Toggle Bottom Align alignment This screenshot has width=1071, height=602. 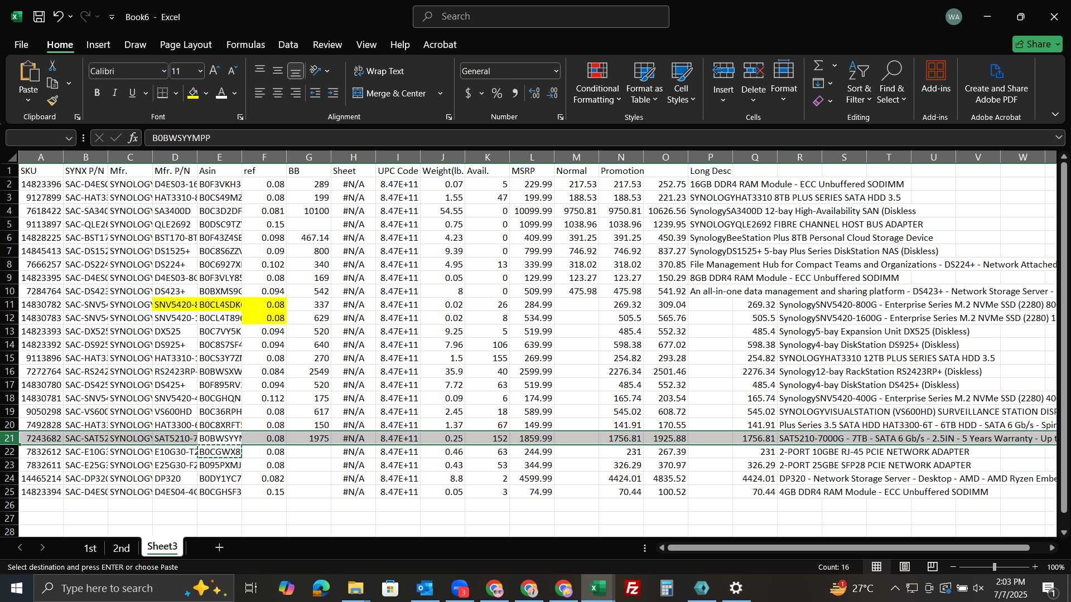(296, 71)
